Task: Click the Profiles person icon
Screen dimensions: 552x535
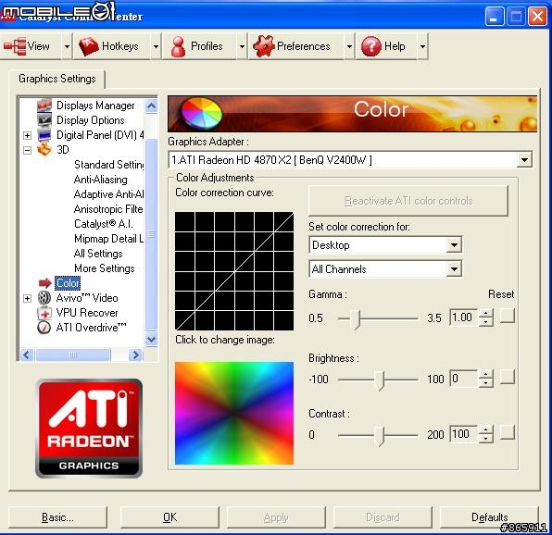Action: 178,46
